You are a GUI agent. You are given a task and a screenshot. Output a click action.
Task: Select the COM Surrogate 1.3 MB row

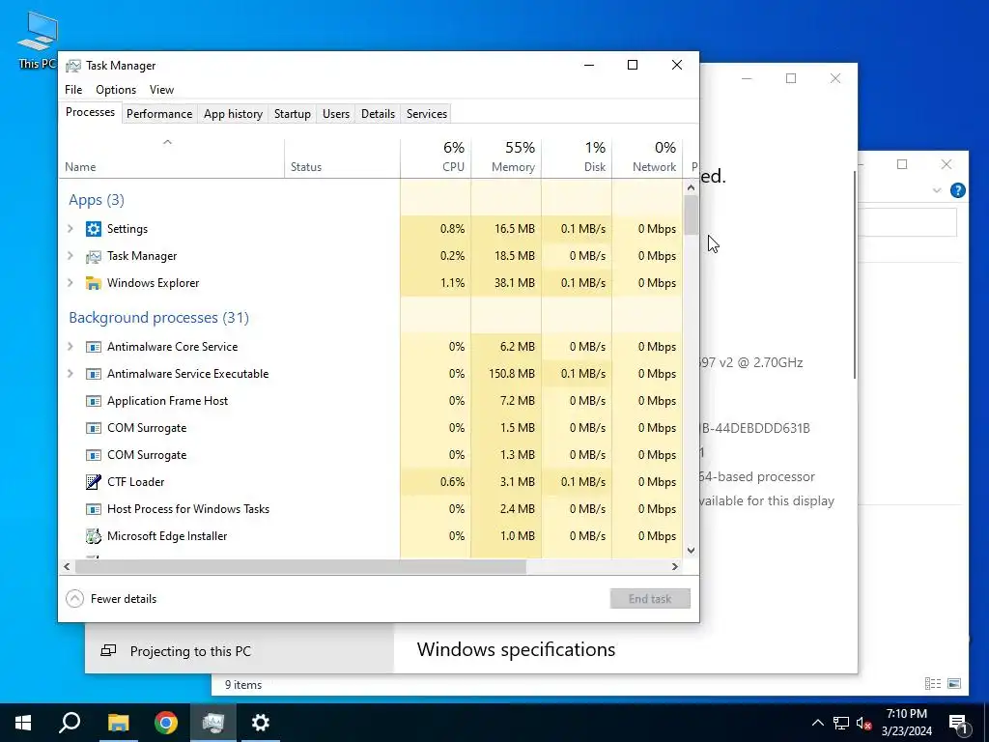(x=371, y=456)
